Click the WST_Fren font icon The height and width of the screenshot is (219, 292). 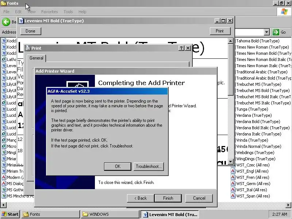click(x=233, y=177)
